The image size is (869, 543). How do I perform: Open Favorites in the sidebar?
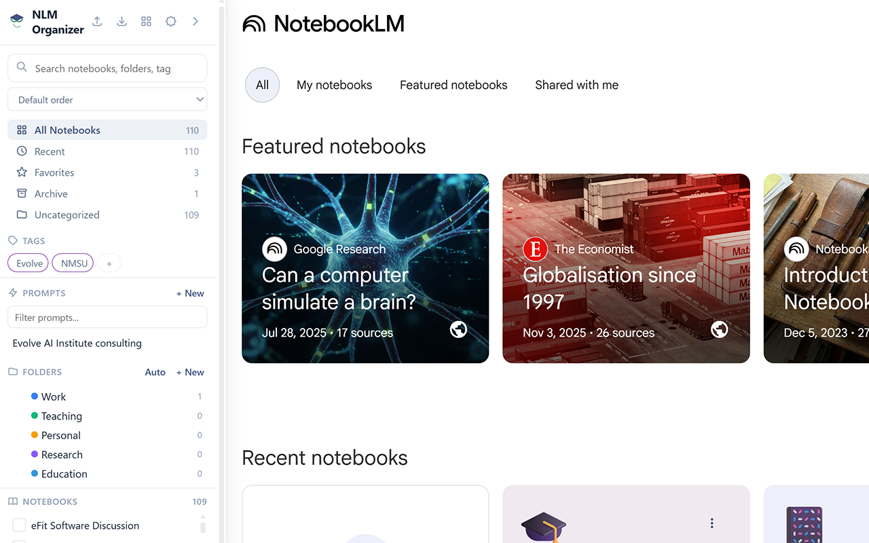[x=107, y=172]
